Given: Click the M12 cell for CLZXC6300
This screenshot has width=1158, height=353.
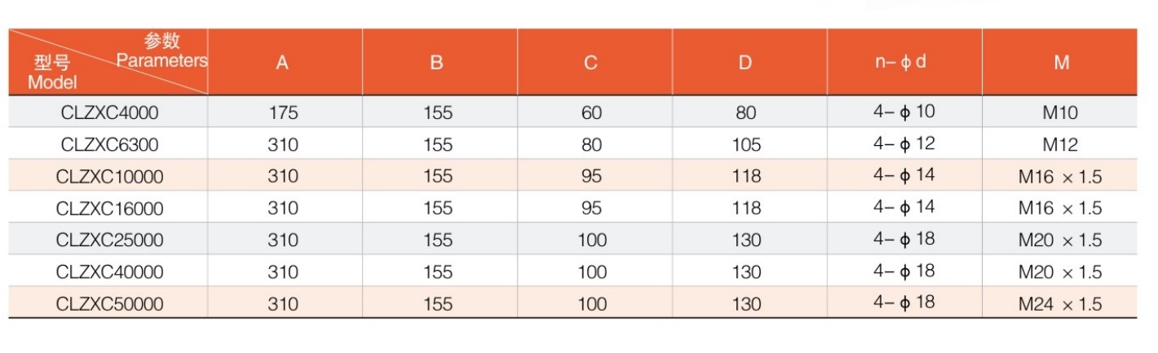Looking at the screenshot, I should [1059, 145].
